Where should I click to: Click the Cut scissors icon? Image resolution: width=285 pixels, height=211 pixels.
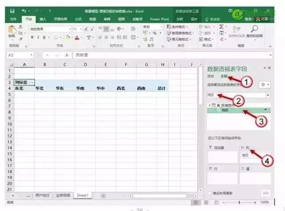click(x=20, y=27)
